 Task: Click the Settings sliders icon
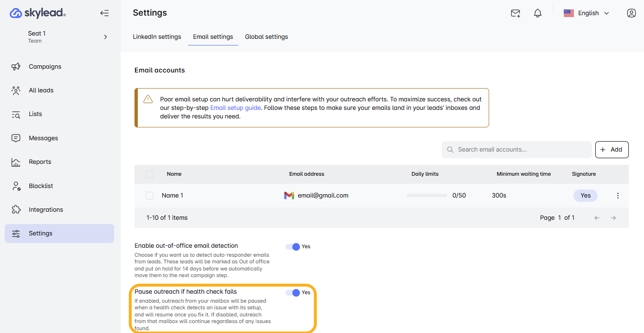click(16, 234)
